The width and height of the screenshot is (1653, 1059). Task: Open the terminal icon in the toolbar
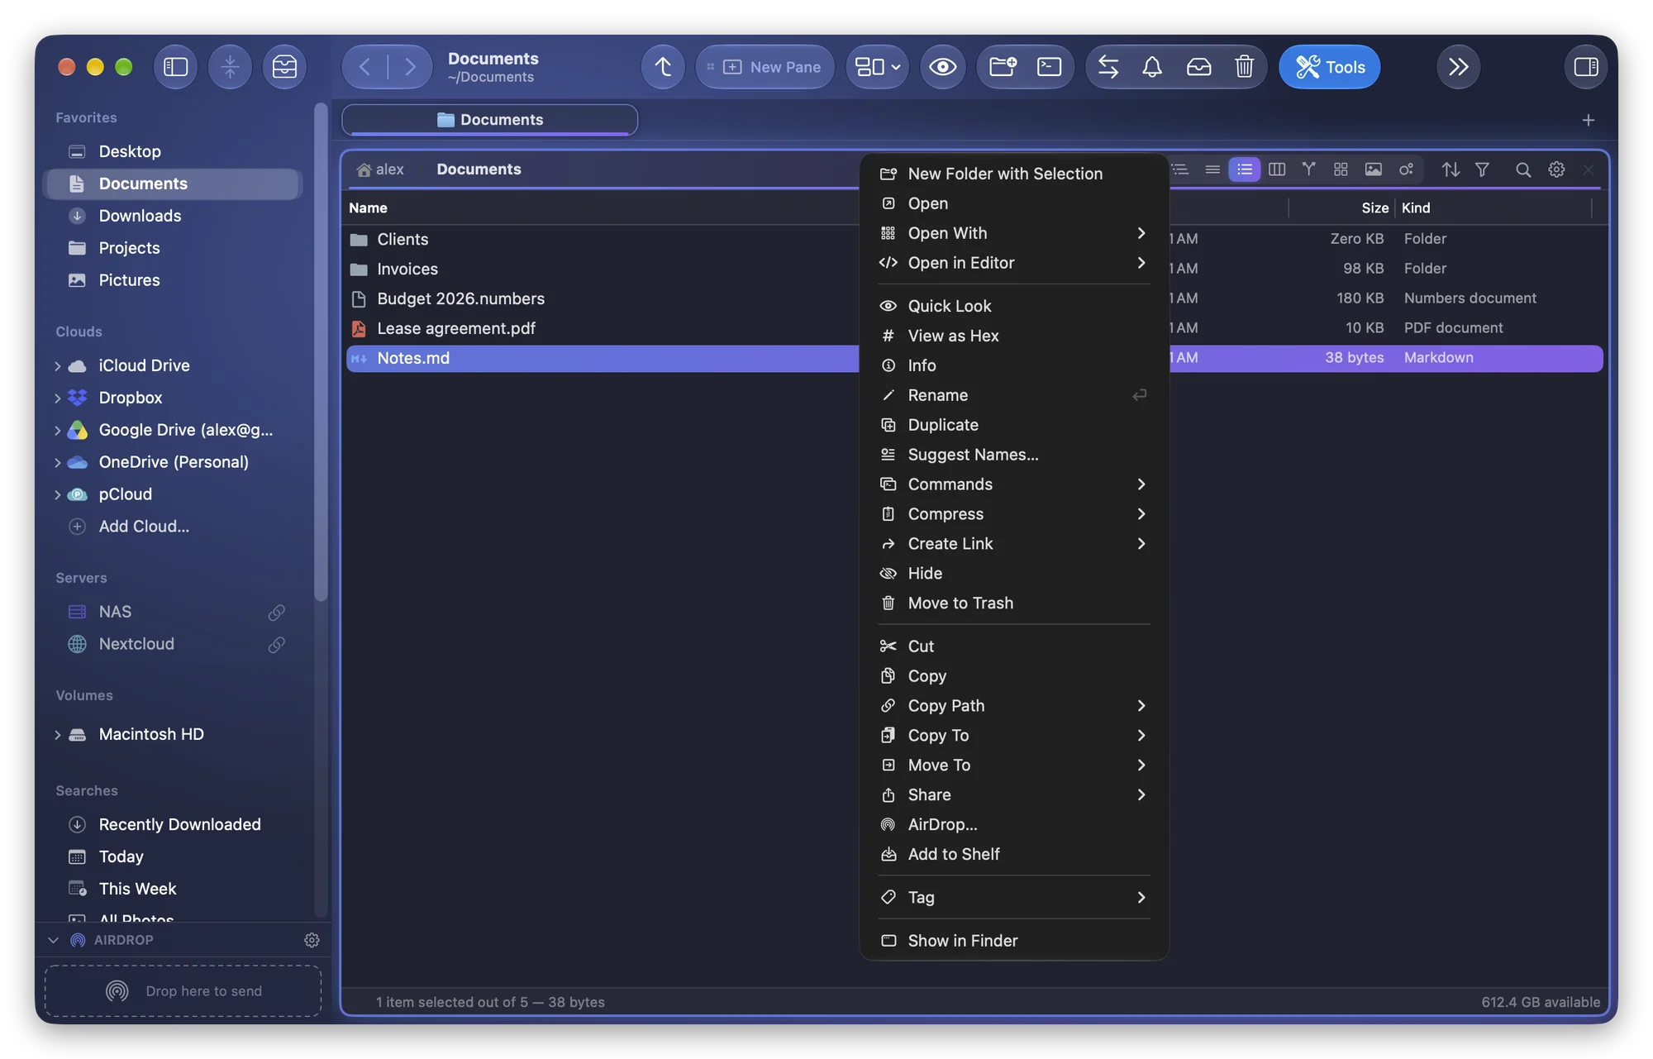pyautogui.click(x=1049, y=67)
